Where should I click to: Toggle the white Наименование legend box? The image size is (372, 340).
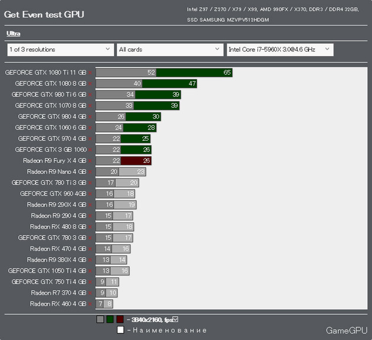point(120,330)
